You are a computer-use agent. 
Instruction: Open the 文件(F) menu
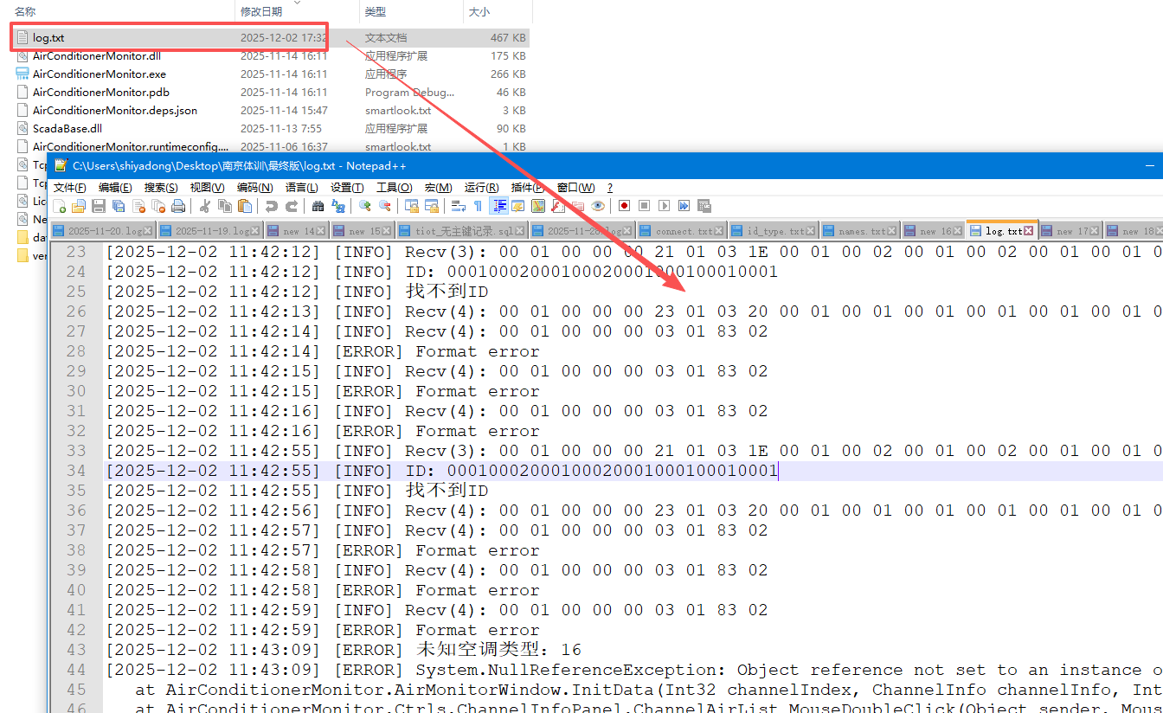click(x=70, y=188)
